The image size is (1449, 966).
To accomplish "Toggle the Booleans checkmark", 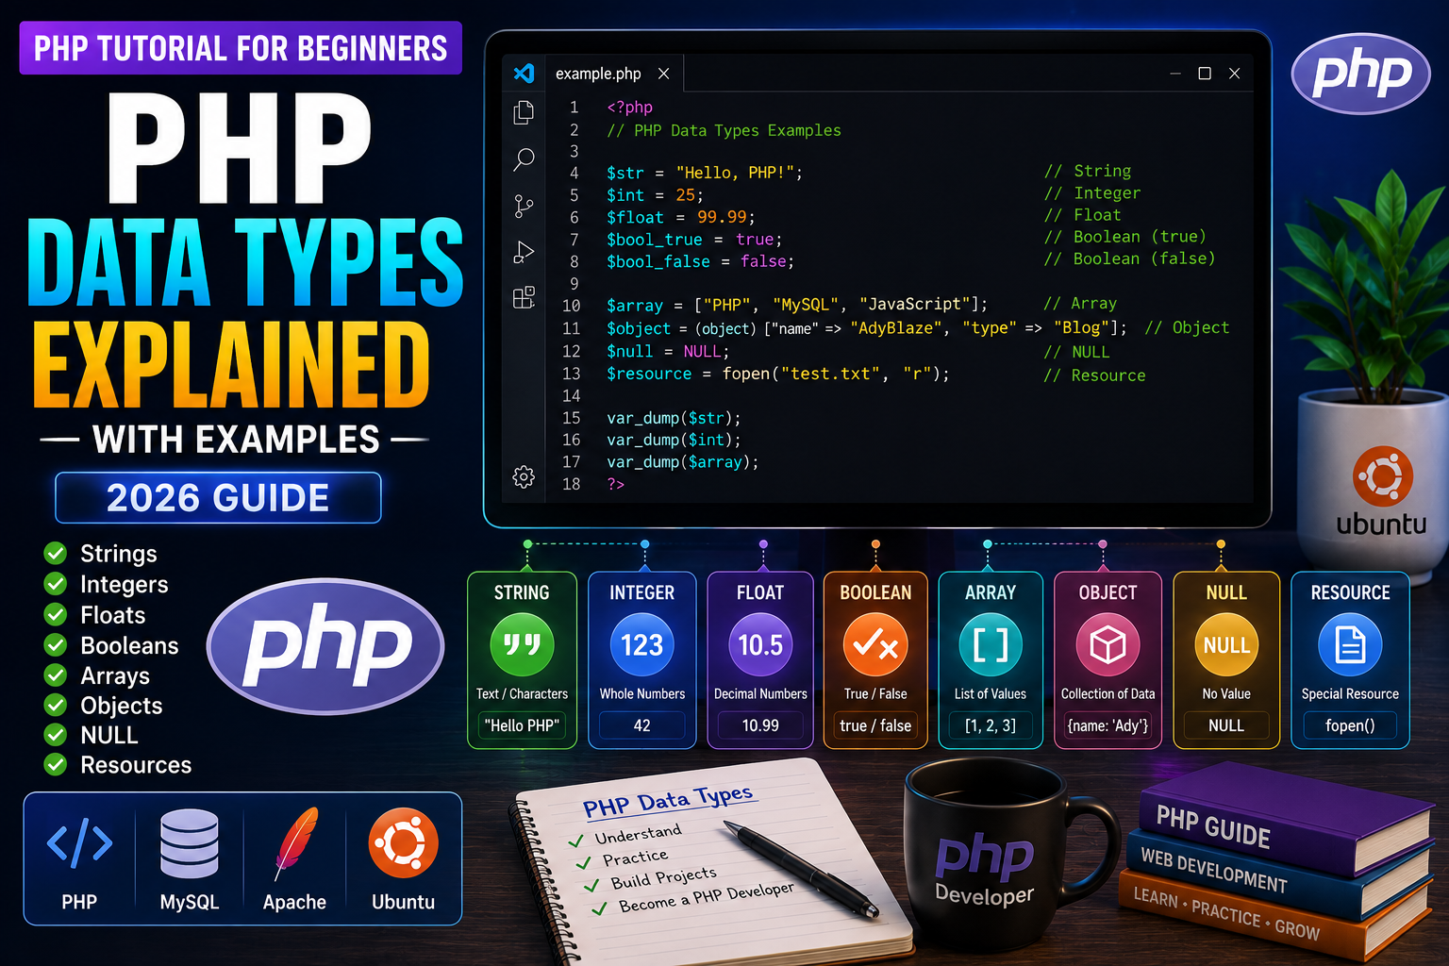I will pos(56,645).
